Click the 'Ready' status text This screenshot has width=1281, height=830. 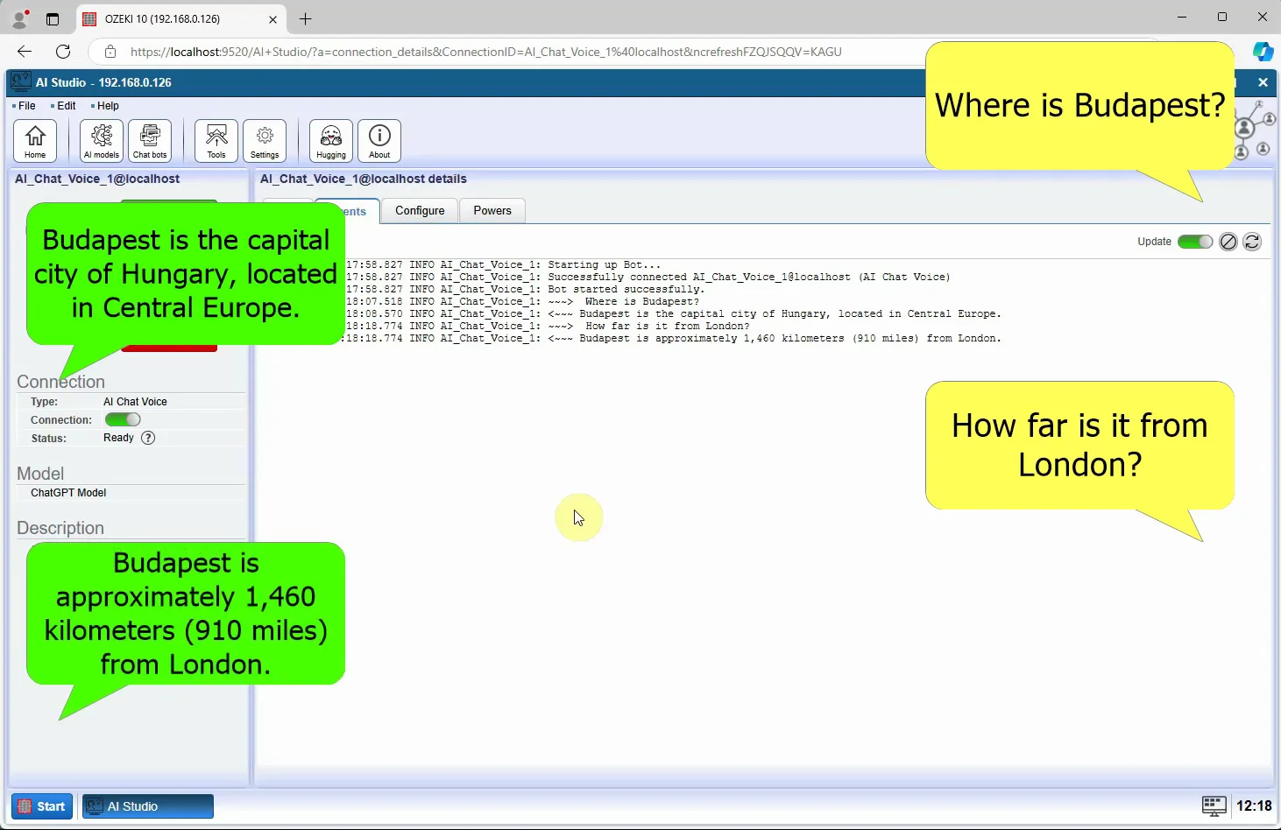click(118, 438)
